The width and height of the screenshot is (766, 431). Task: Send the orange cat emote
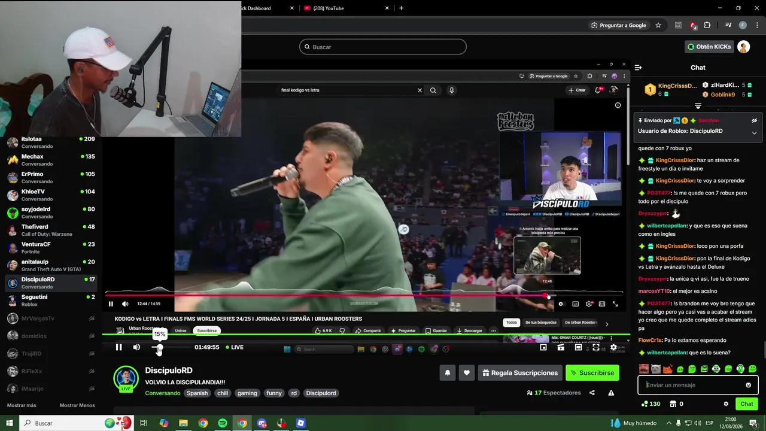click(x=668, y=369)
